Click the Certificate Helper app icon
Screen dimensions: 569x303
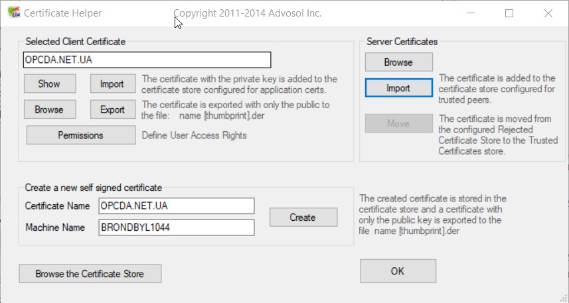pyautogui.click(x=12, y=13)
